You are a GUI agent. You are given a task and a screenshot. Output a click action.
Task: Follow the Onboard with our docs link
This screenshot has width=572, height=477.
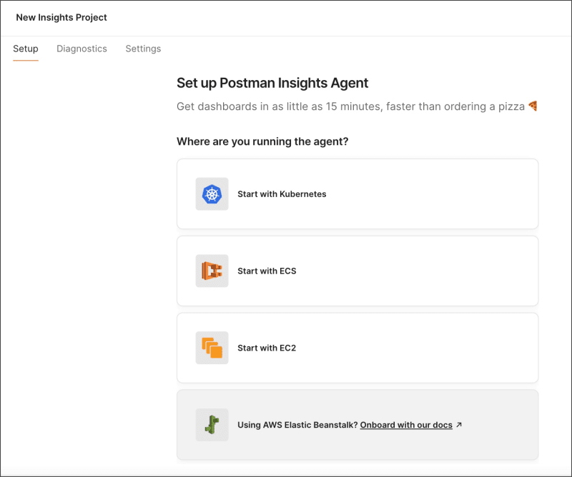pyautogui.click(x=406, y=425)
